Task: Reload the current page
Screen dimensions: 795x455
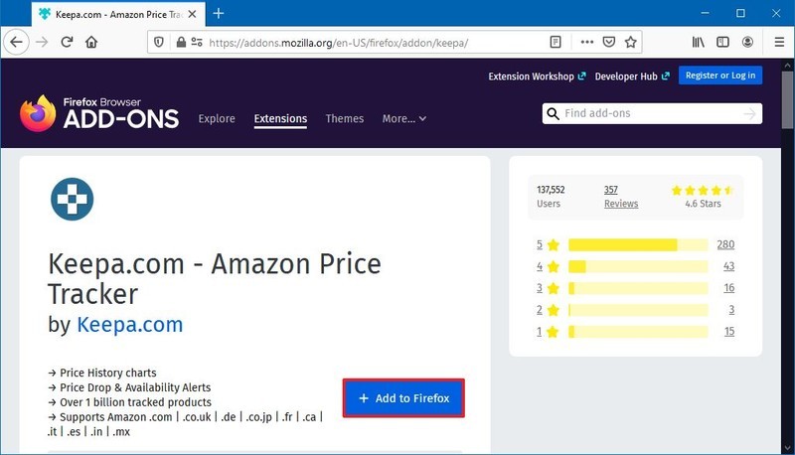Action: tap(67, 42)
